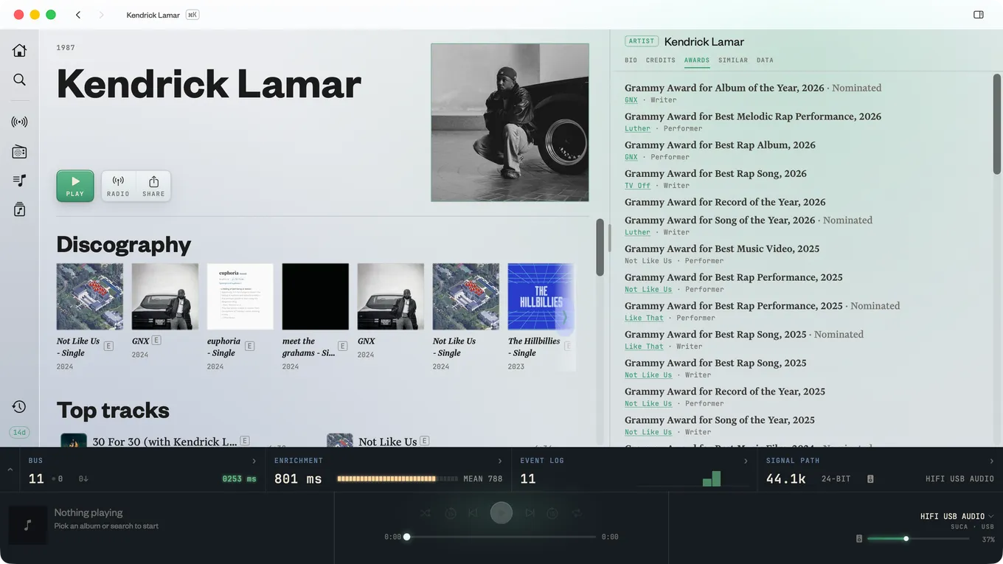Image resolution: width=1003 pixels, height=564 pixels.
Task: Click the rewind-seconds icon in the player
Action: click(x=451, y=512)
